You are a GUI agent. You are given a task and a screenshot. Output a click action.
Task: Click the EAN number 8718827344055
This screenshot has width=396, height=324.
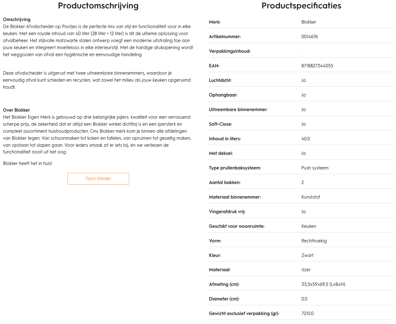317,66
